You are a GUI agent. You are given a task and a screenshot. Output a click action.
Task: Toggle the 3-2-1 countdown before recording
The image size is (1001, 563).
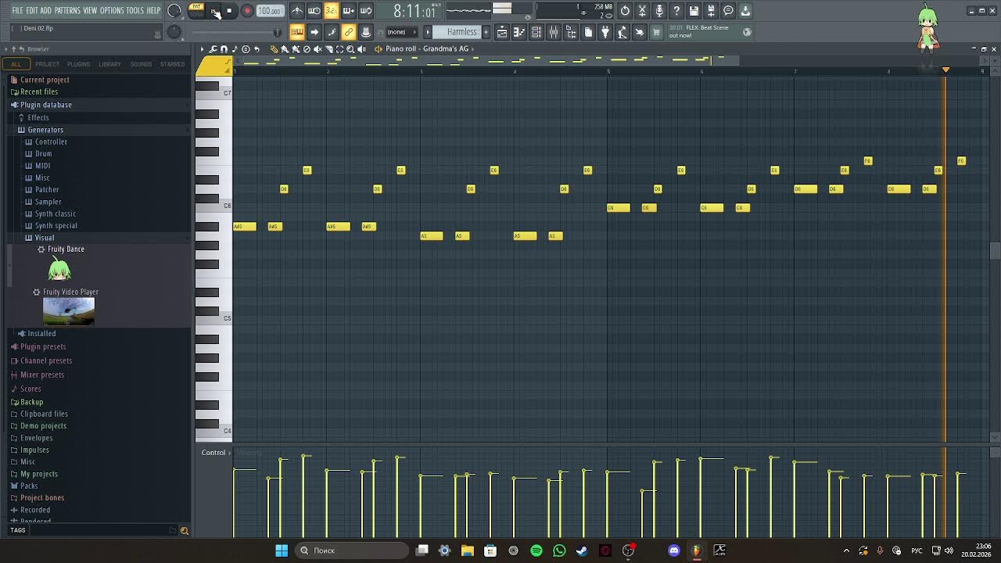pos(332,11)
